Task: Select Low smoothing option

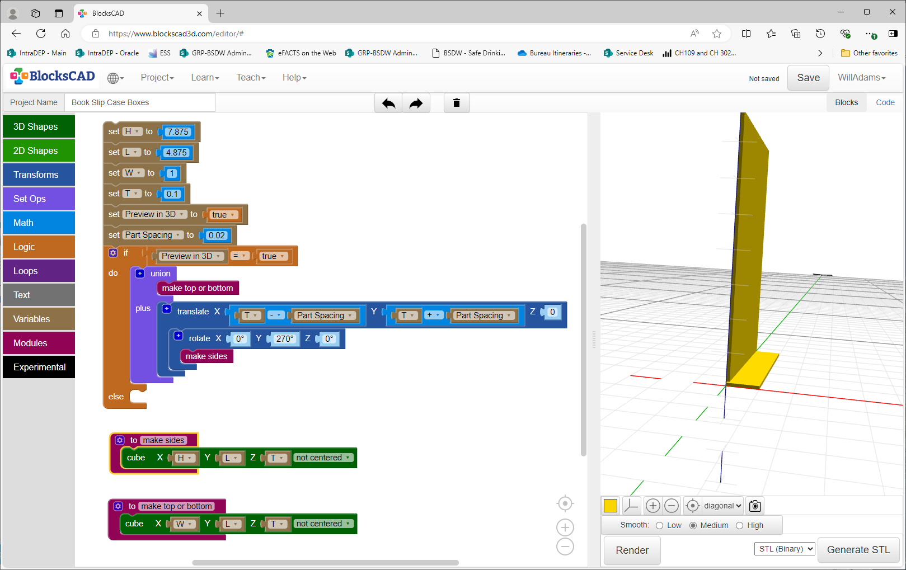Action: pyautogui.click(x=659, y=525)
